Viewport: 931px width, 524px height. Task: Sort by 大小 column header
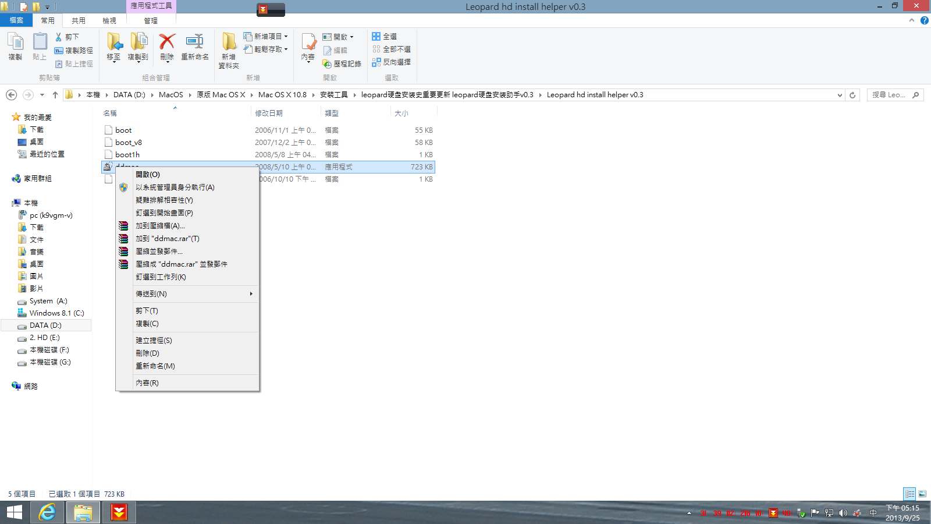click(x=413, y=114)
